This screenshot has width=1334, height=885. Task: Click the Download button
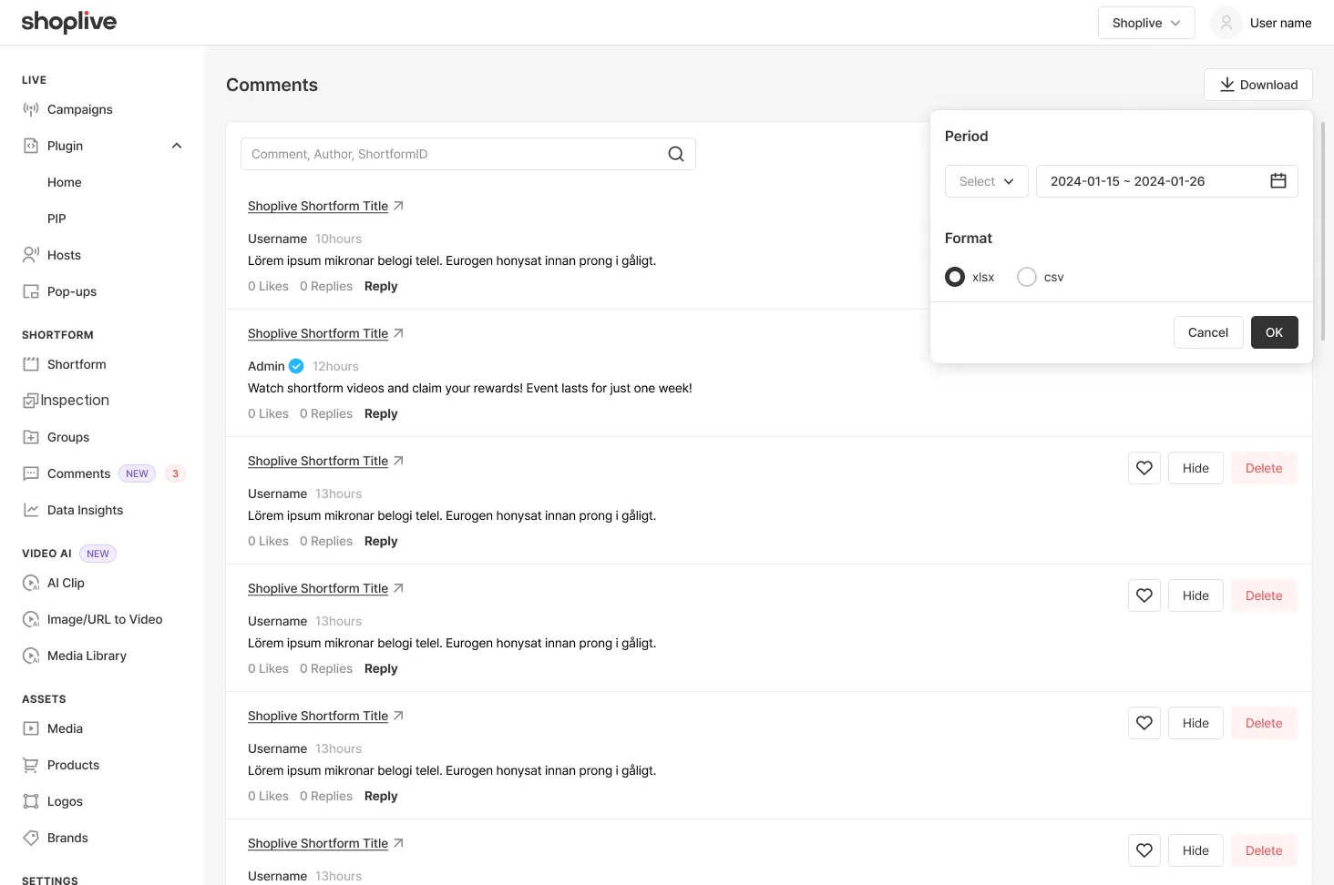click(x=1258, y=85)
